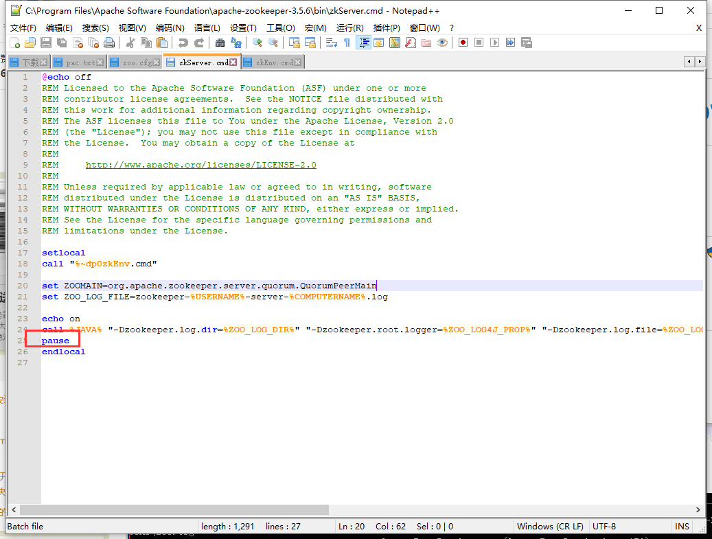Start recording a macro
This screenshot has width=712, height=539.
[462, 43]
